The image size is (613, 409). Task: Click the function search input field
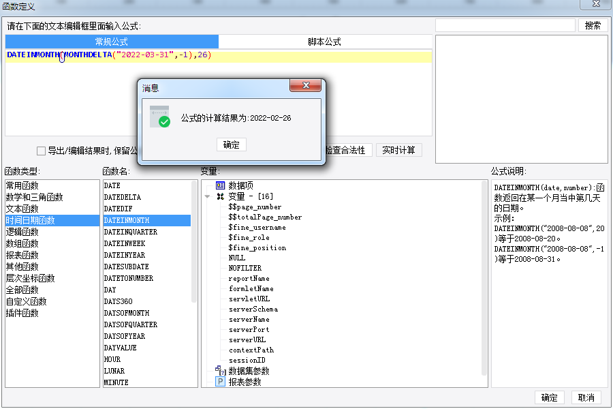point(505,25)
